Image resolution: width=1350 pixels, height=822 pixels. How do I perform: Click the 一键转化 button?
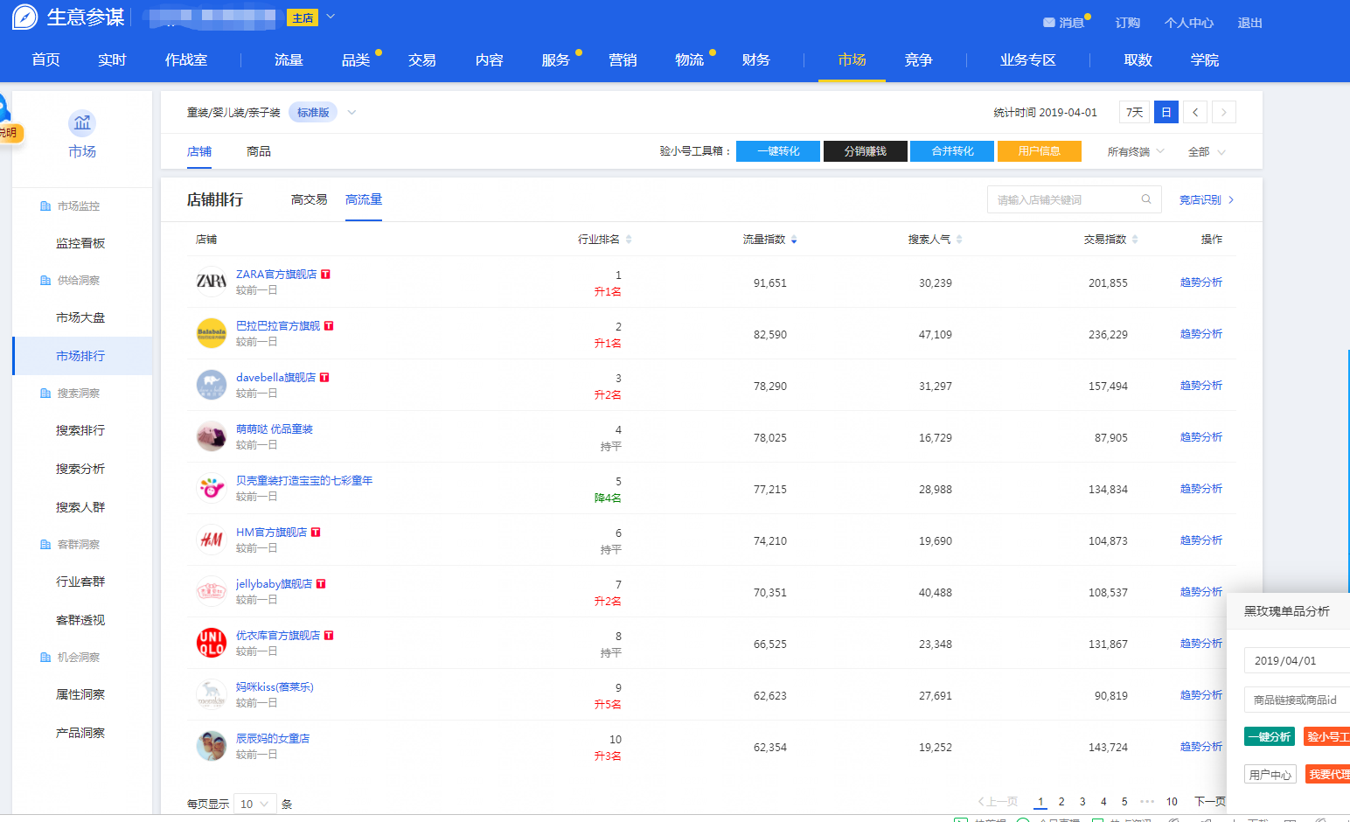[778, 151]
